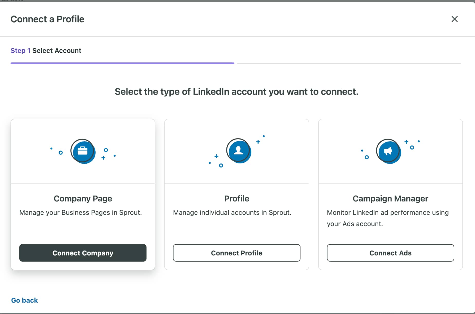This screenshot has height=314, width=475.
Task: Click the Connect Company button
Action: [83, 253]
